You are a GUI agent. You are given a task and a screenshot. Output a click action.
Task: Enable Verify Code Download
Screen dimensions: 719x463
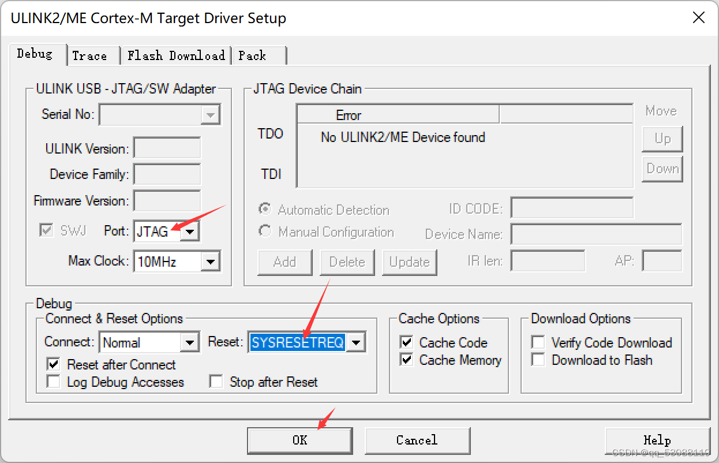538,342
